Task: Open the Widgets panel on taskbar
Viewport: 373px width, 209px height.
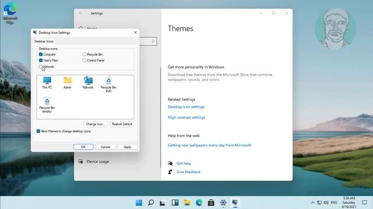Action: click(x=175, y=203)
